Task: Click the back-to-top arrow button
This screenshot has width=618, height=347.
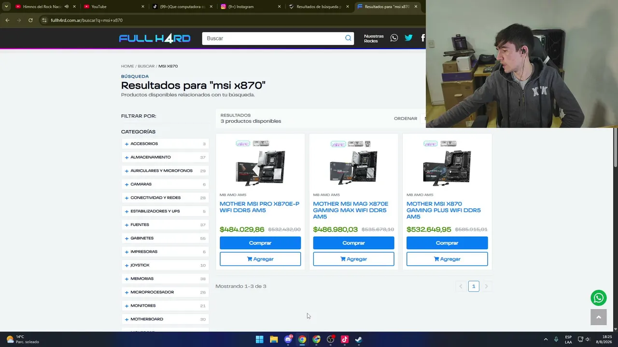Action: click(599, 317)
